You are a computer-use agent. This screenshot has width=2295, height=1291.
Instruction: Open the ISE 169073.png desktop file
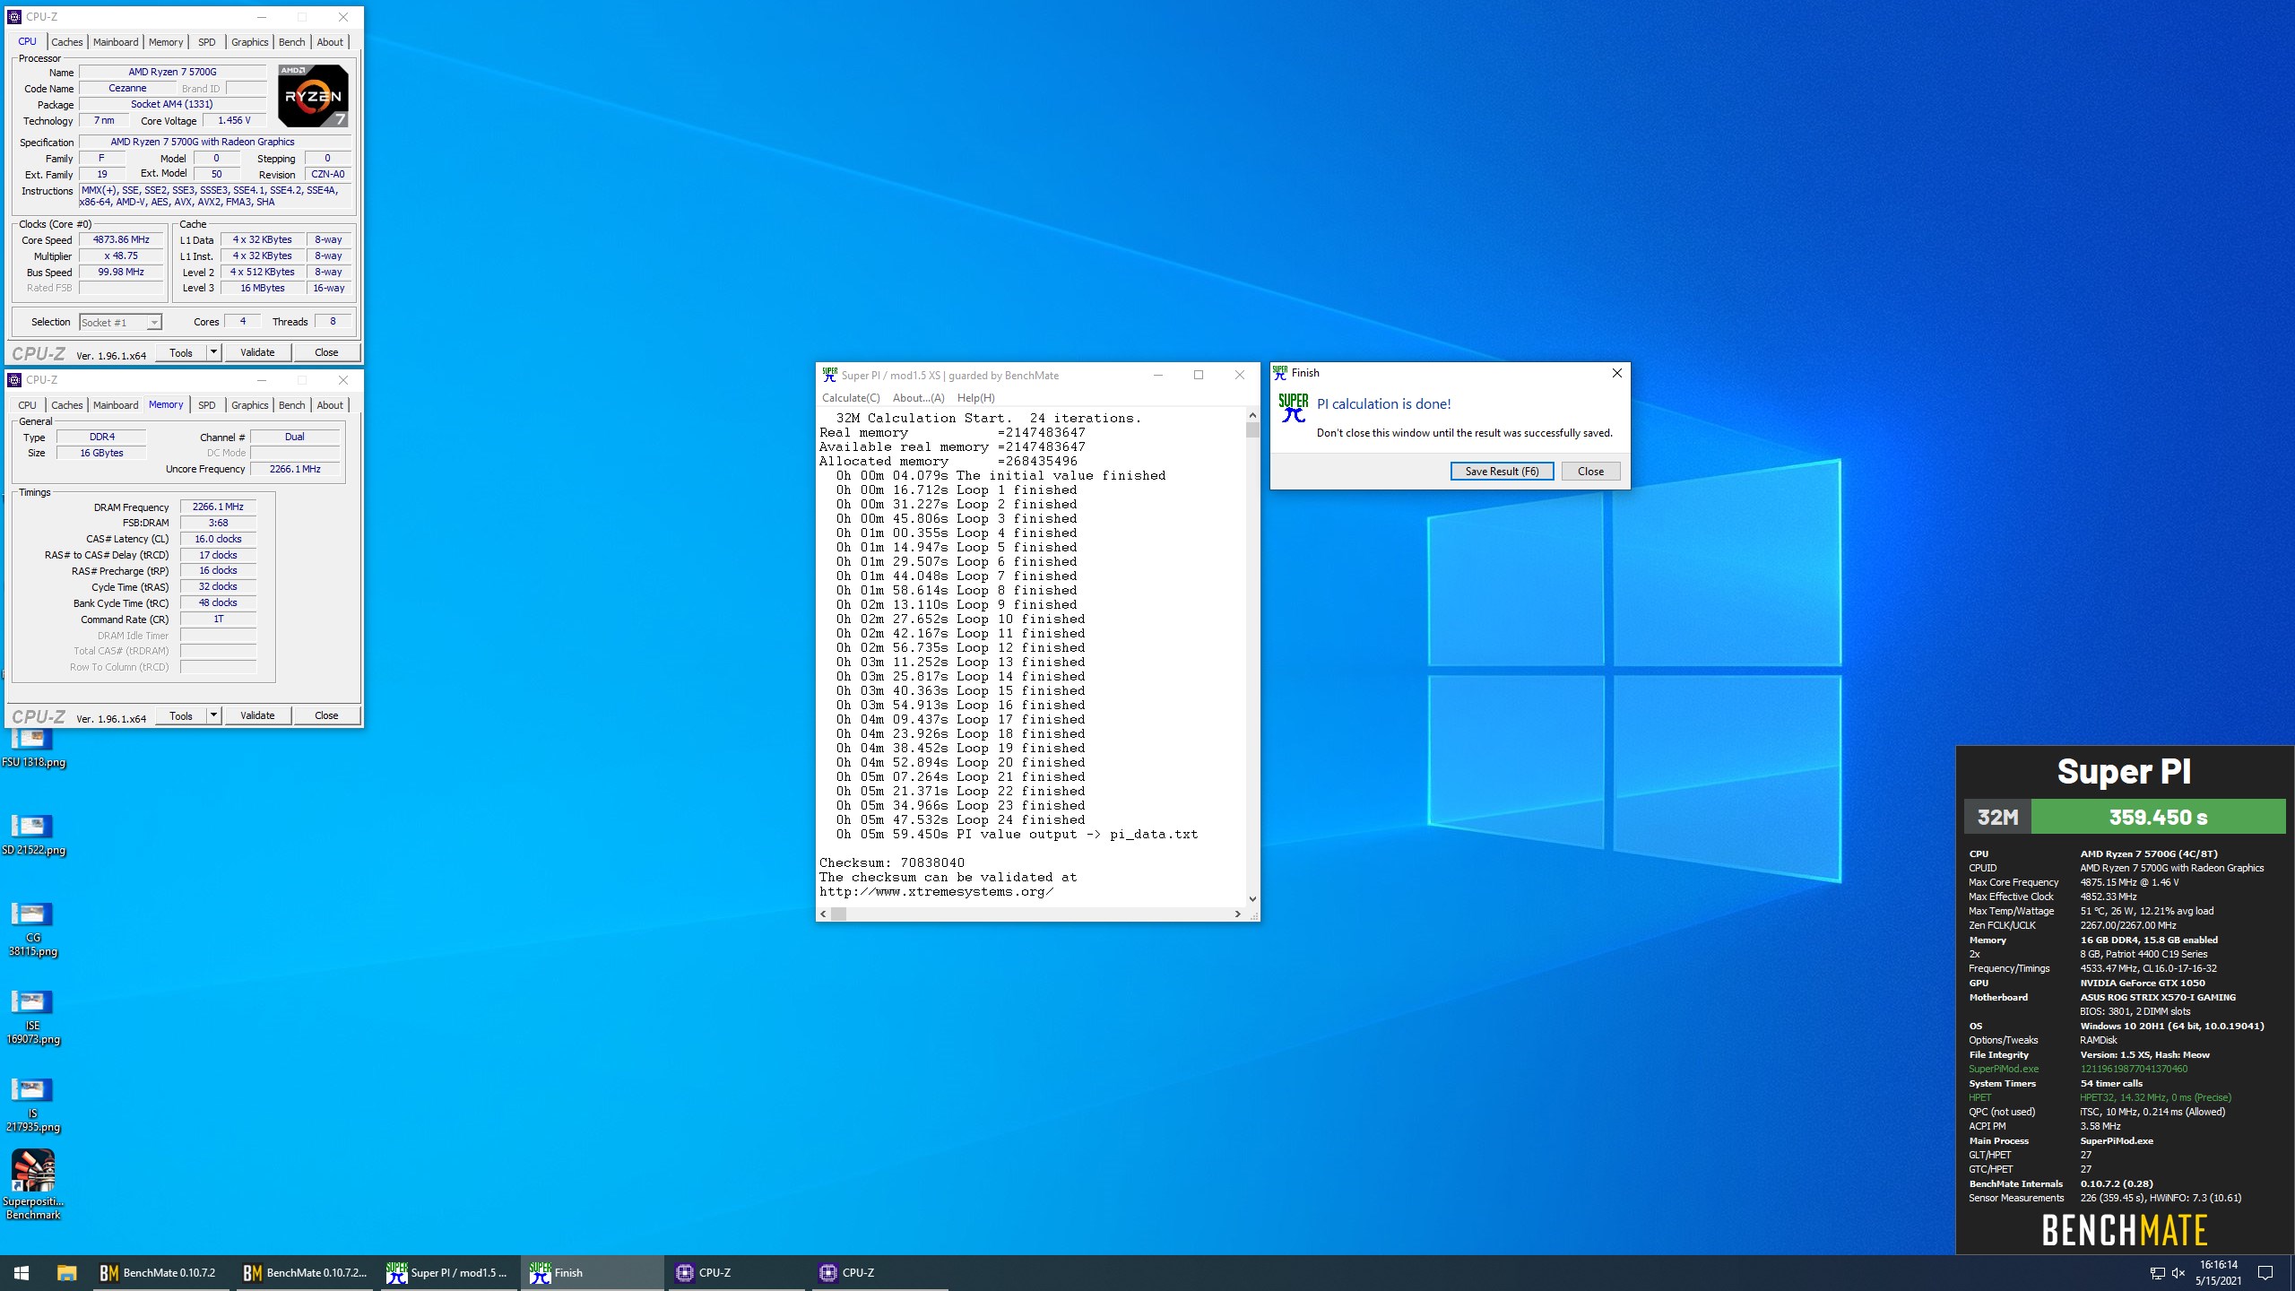33,1017
